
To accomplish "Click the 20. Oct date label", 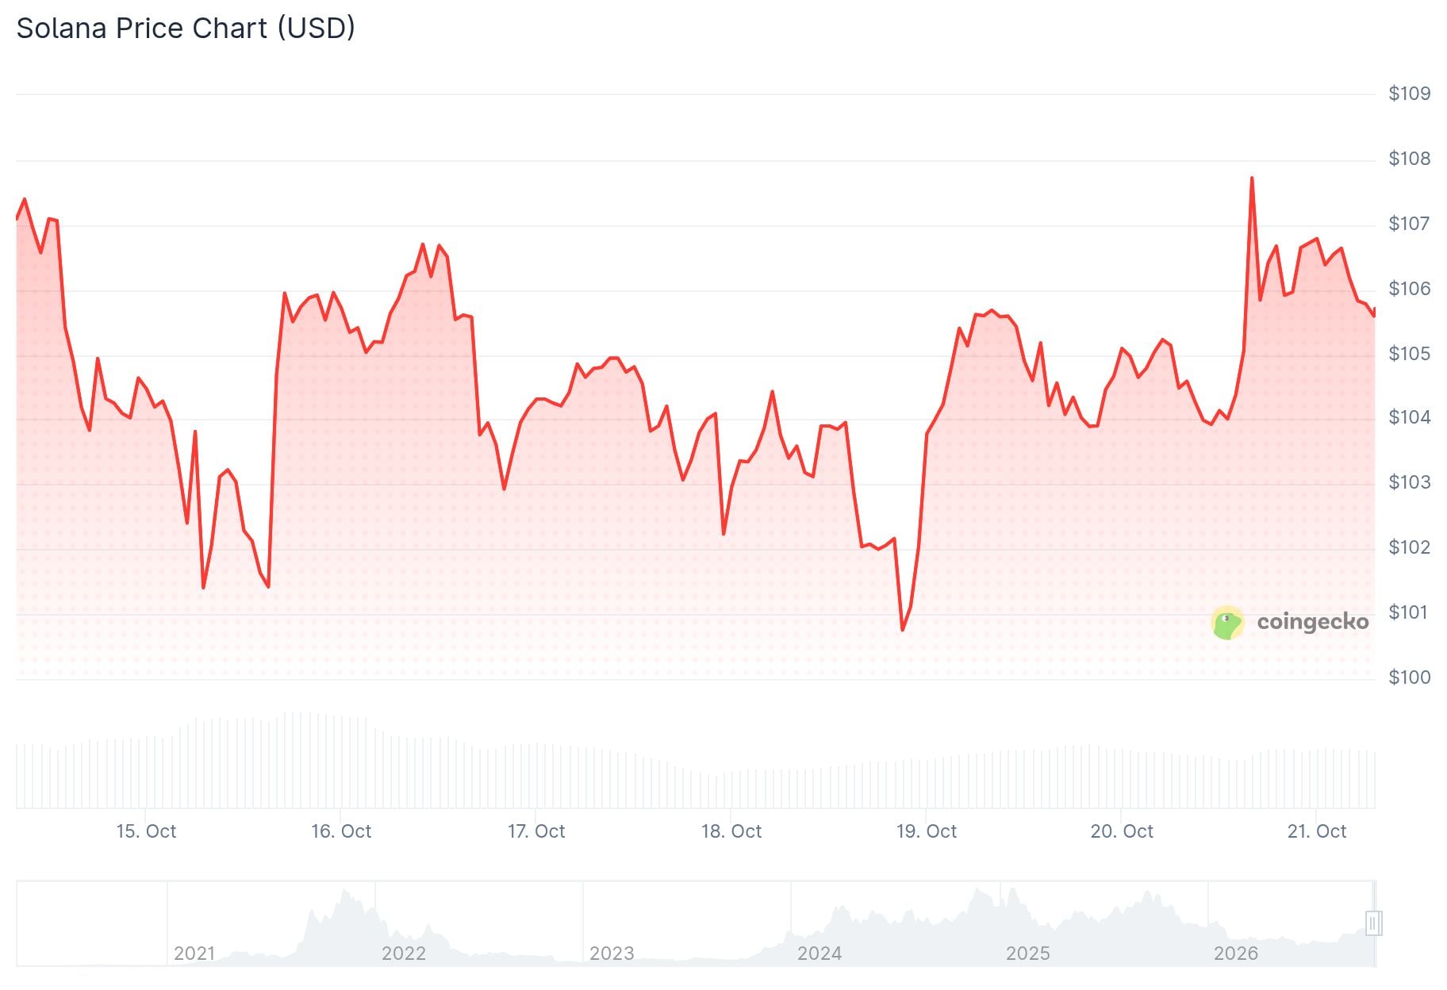I will [1122, 831].
